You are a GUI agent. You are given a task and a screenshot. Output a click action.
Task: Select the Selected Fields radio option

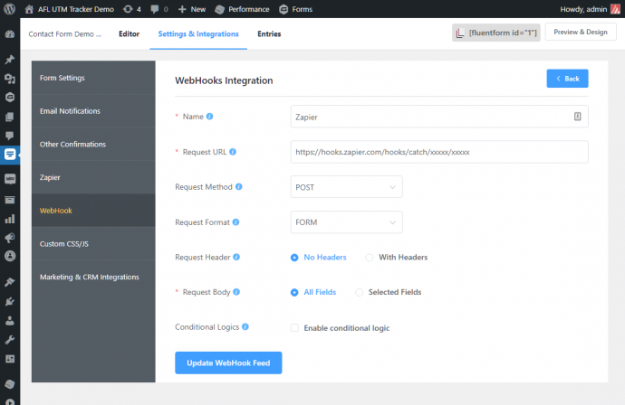pyautogui.click(x=359, y=292)
